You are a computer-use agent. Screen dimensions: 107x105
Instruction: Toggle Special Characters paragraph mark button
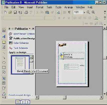tap(69, 12)
